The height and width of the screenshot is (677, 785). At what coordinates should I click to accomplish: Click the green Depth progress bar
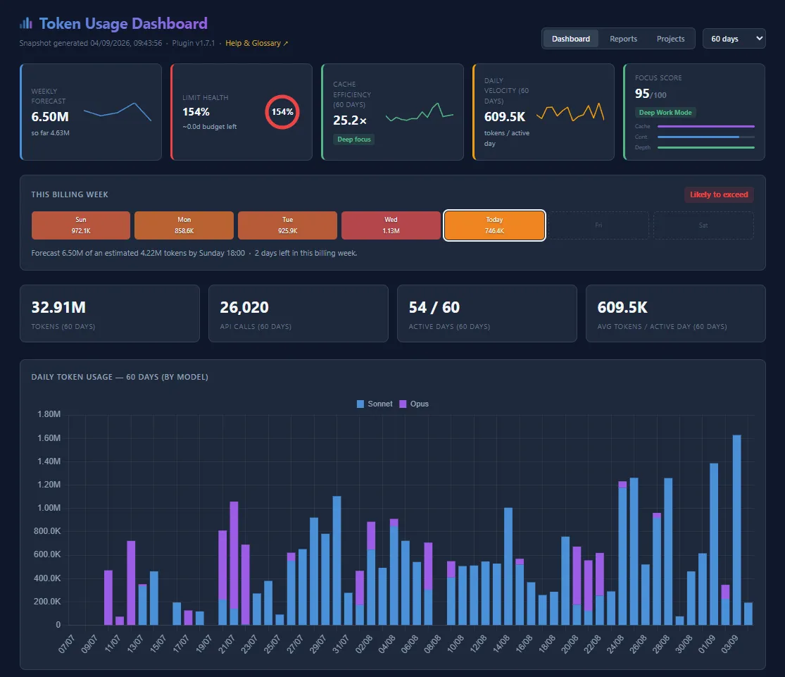tap(706, 147)
